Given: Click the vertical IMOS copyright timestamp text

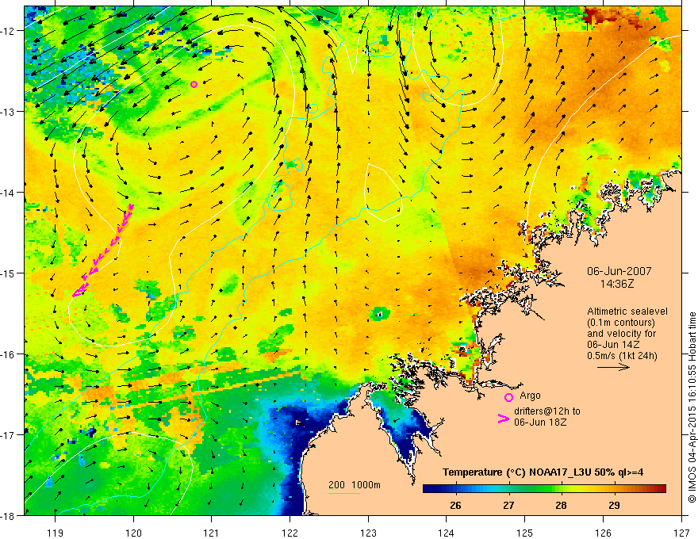Looking at the screenshot, I should 692,407.
